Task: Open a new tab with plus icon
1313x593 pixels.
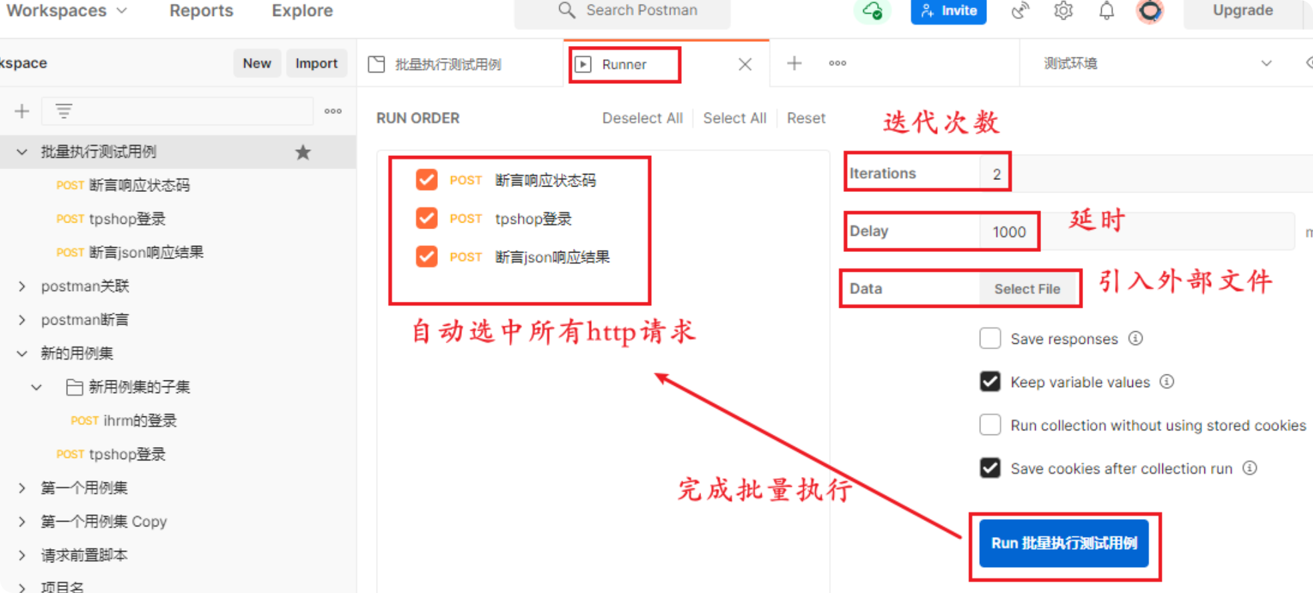Action: (794, 63)
